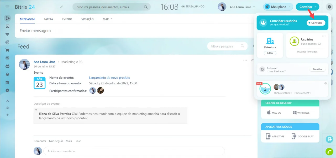Image resolution: width=336 pixels, height=158 pixels.
Task: Click the Adicionar comentário field
Action: click(134, 151)
